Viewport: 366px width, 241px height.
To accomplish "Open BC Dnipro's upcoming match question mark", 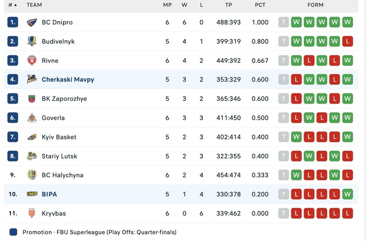I will (x=284, y=23).
